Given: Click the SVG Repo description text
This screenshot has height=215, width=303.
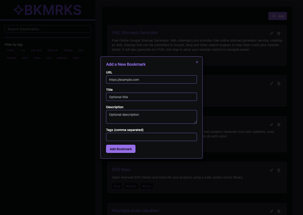Looking at the screenshot, I should [177, 177].
